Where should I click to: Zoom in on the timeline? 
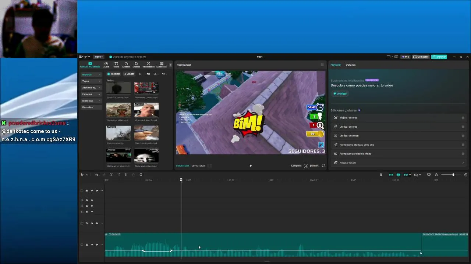coord(466,175)
